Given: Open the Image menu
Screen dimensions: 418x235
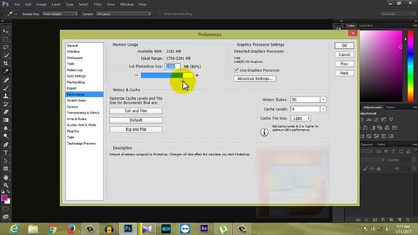Looking at the screenshot, I should [x=41, y=5].
